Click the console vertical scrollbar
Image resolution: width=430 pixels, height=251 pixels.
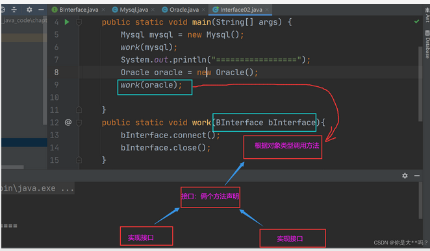(420, 200)
